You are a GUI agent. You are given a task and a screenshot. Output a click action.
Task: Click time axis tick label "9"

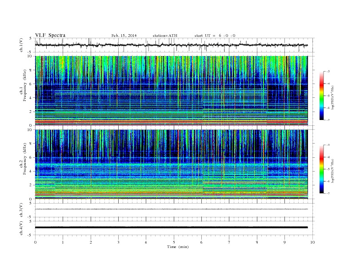click(x=284, y=242)
